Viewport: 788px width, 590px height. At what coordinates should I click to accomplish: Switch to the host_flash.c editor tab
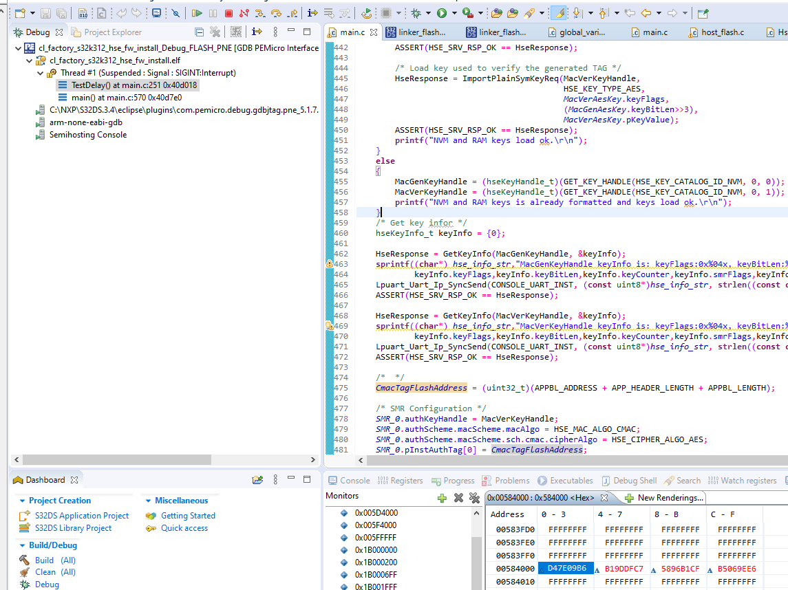click(722, 32)
